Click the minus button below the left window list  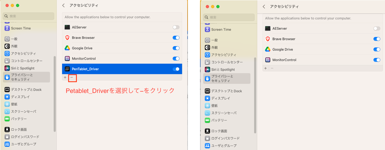(x=72, y=77)
